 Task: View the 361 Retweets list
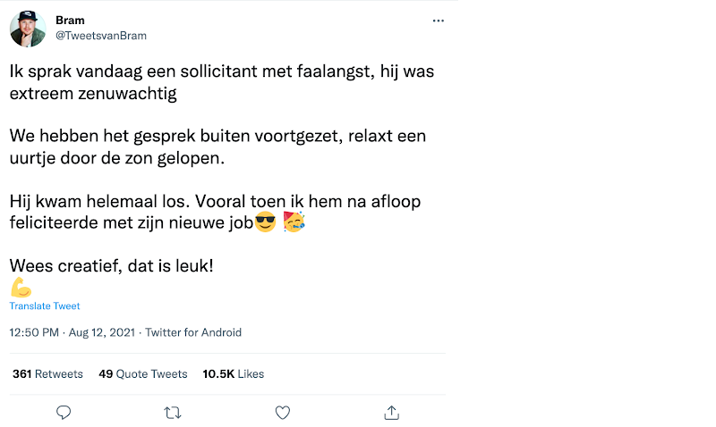pos(47,374)
